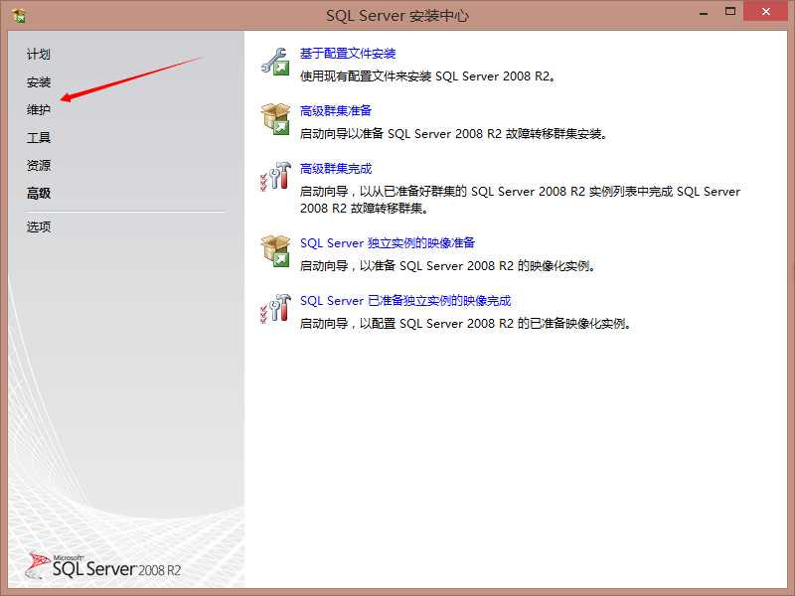Click the 高级群集完成 tools checklist icon
This screenshot has width=795, height=596.
275,177
